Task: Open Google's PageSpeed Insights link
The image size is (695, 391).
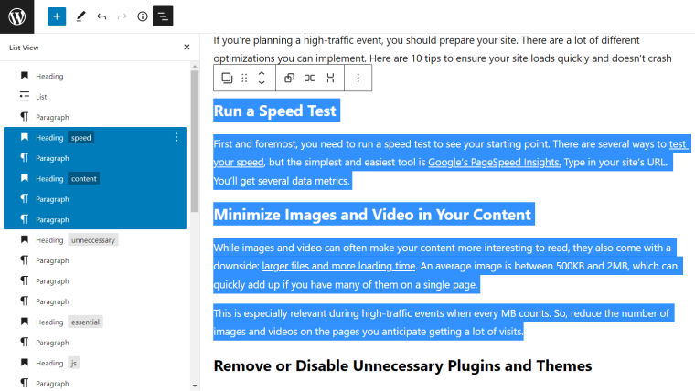Action: click(x=494, y=162)
